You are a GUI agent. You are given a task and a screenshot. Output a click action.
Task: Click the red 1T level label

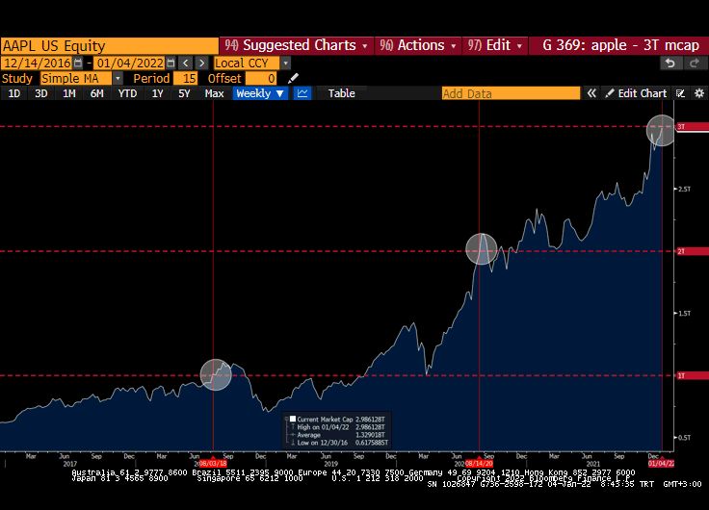point(693,375)
